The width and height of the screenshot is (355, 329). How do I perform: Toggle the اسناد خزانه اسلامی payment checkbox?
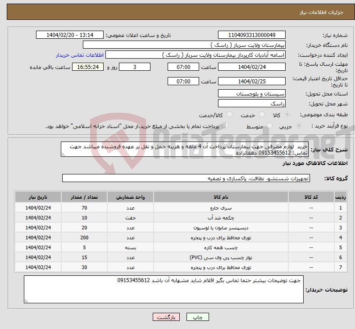point(225,125)
